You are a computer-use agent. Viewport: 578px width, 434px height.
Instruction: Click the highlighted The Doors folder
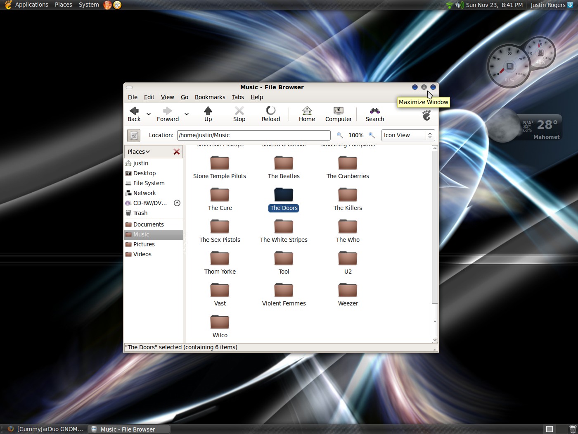pyautogui.click(x=284, y=199)
